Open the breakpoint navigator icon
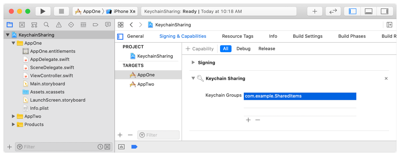 tap(96, 25)
